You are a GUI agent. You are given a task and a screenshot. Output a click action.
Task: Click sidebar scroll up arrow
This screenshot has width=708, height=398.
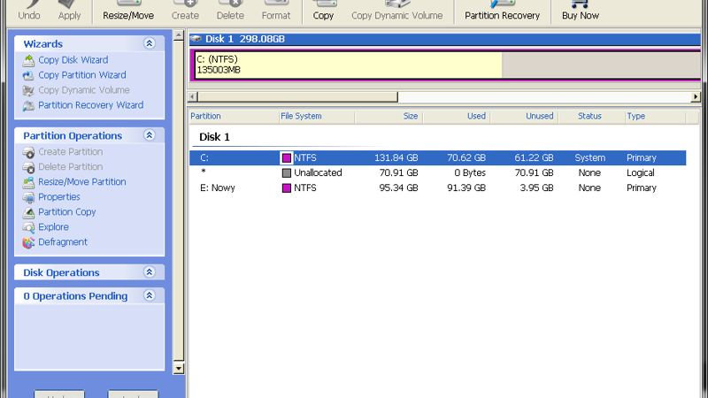[179, 34]
